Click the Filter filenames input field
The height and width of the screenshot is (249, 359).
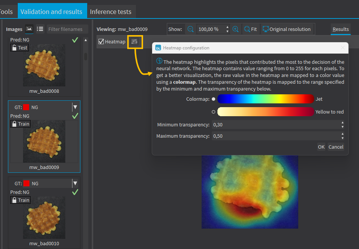click(67, 29)
